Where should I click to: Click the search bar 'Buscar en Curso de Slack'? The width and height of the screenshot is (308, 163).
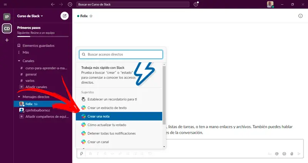pos(133,4)
